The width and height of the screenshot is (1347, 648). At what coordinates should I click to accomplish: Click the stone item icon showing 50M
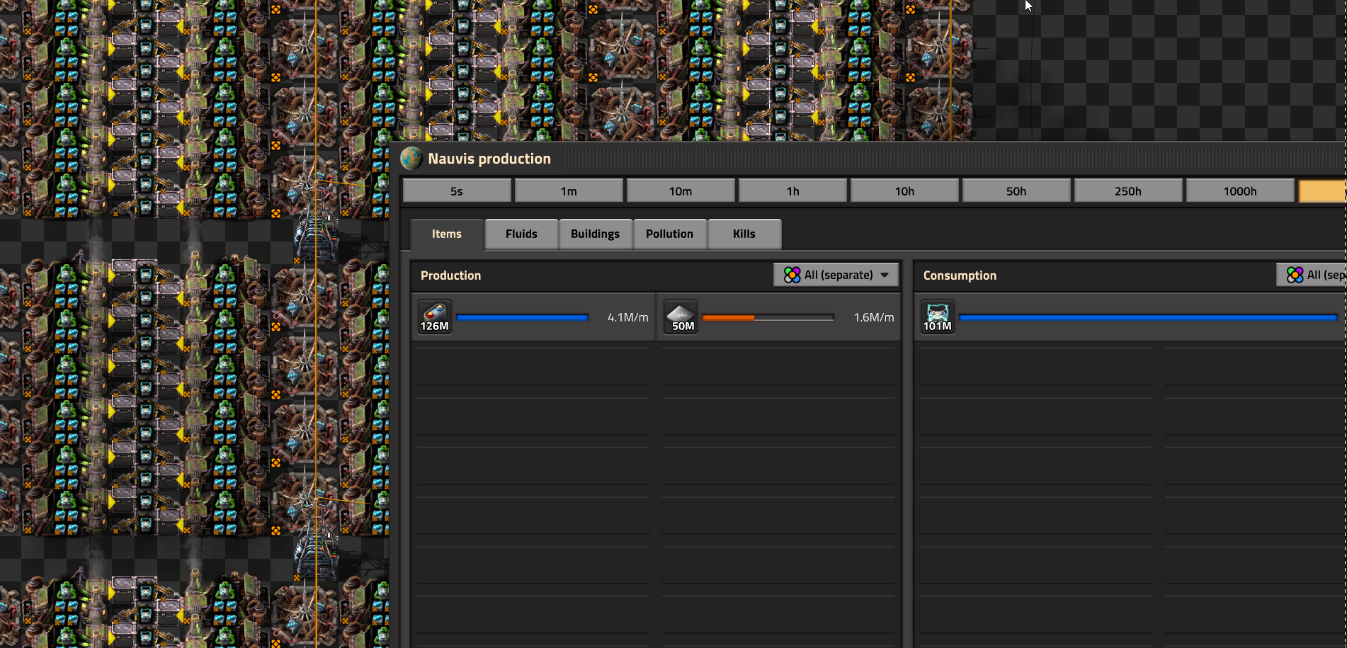click(x=681, y=317)
